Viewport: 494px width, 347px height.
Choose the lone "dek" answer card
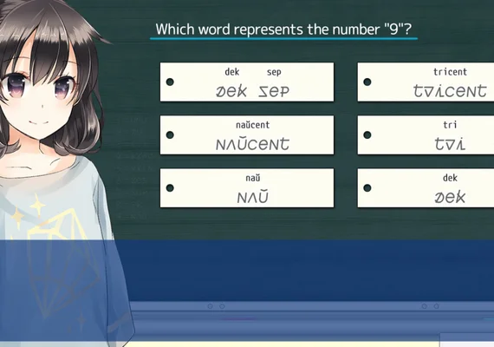tap(426, 188)
